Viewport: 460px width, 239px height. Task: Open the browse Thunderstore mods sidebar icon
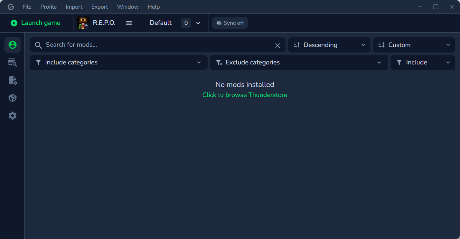(x=13, y=62)
